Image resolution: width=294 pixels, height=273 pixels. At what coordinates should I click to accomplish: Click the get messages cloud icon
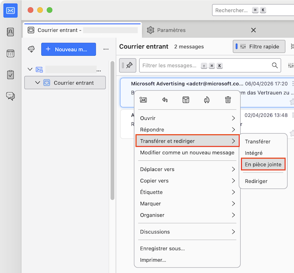[31, 49]
